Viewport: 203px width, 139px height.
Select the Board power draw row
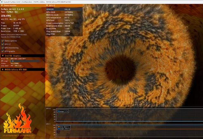pyautogui.click(x=64, y=26)
